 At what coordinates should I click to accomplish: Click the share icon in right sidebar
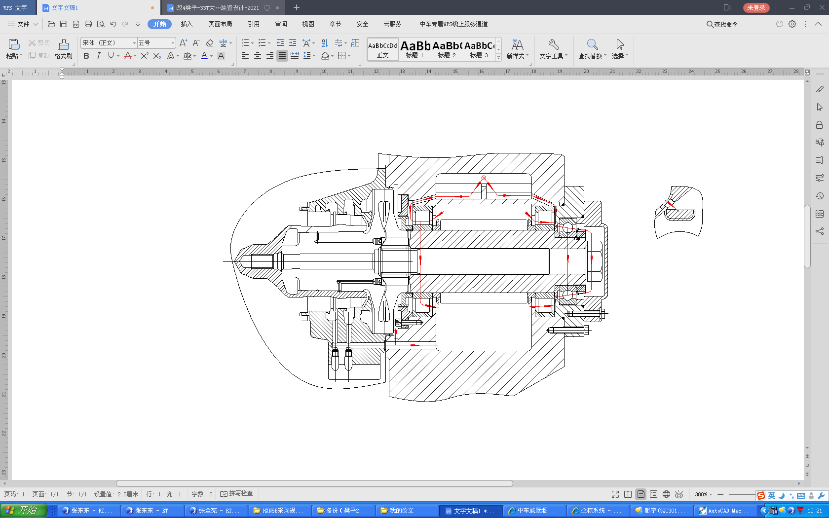820,231
